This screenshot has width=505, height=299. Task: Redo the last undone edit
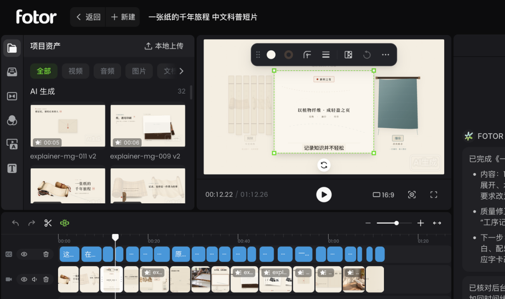32,223
